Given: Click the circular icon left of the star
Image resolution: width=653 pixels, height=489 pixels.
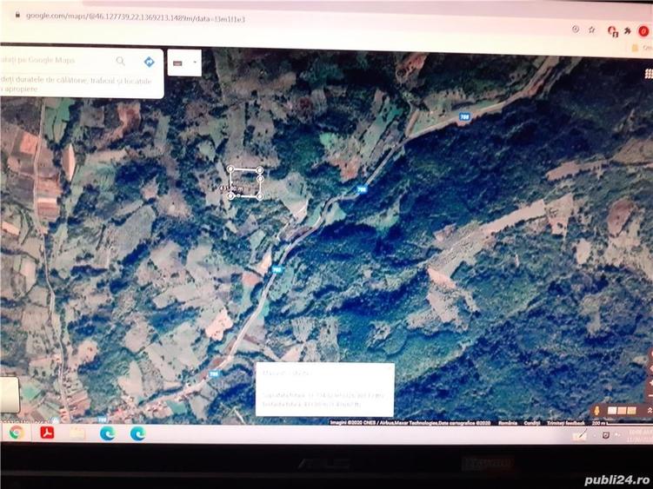Looking at the screenshot, I should click(x=576, y=29).
